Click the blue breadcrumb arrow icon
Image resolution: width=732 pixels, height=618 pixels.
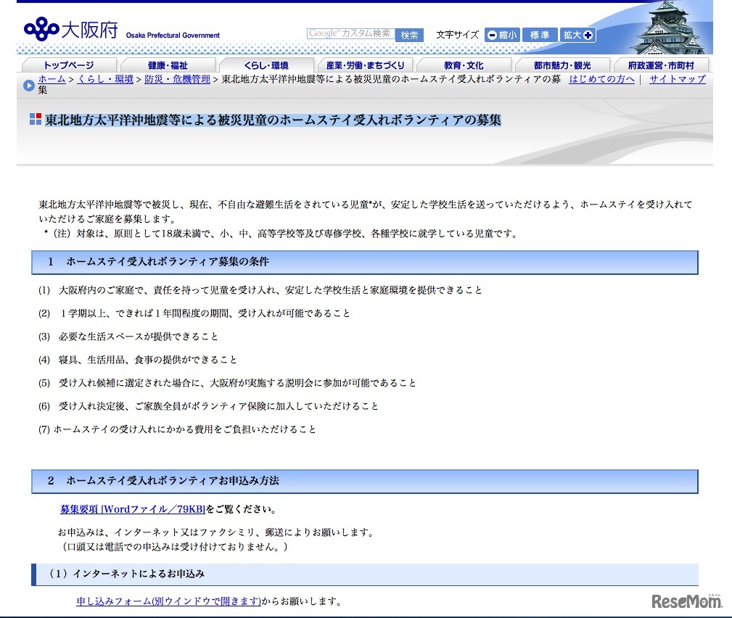tap(29, 85)
